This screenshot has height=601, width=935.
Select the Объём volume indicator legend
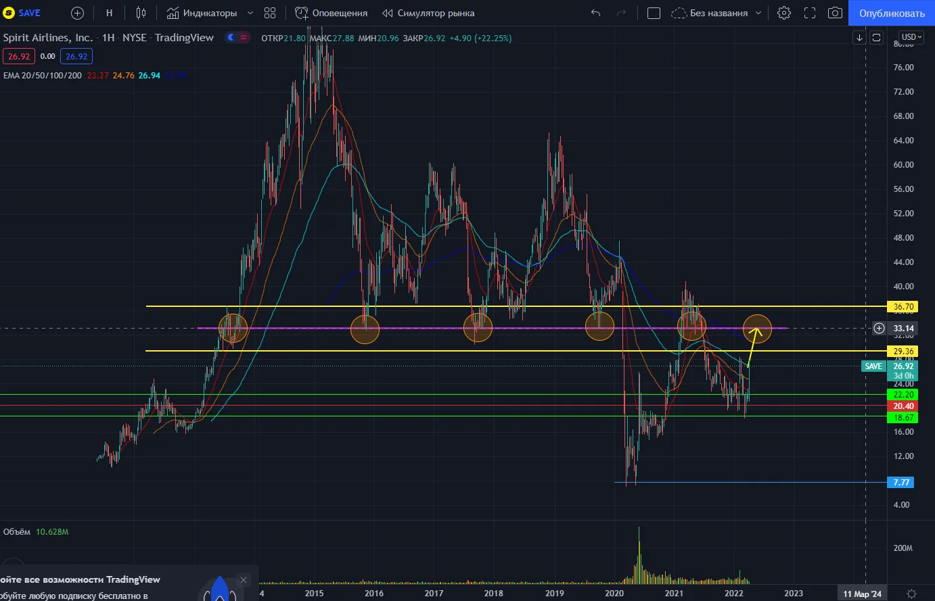17,532
